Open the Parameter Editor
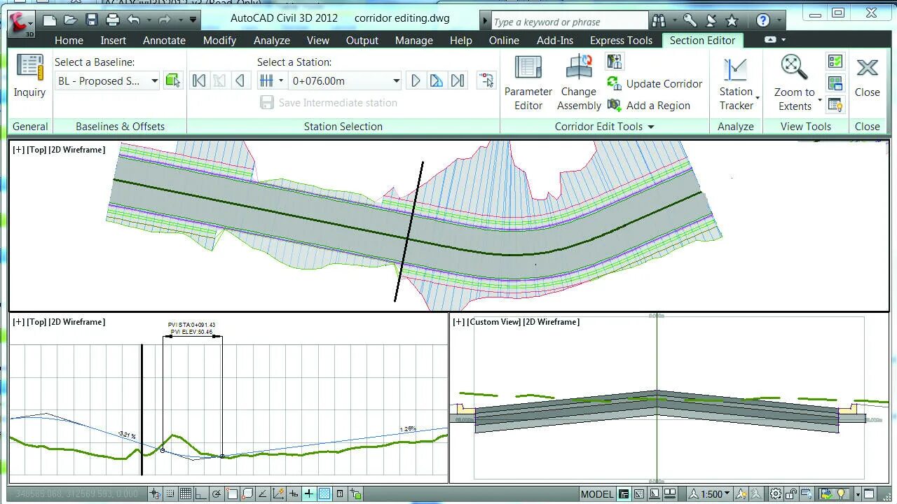This screenshot has width=897, height=504. [x=528, y=83]
